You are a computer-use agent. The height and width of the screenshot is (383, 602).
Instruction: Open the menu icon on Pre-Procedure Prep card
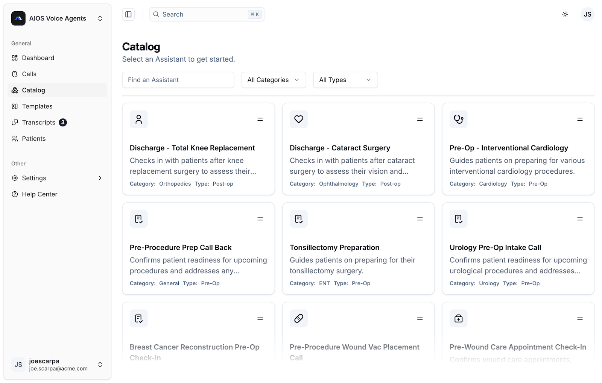coord(260,219)
